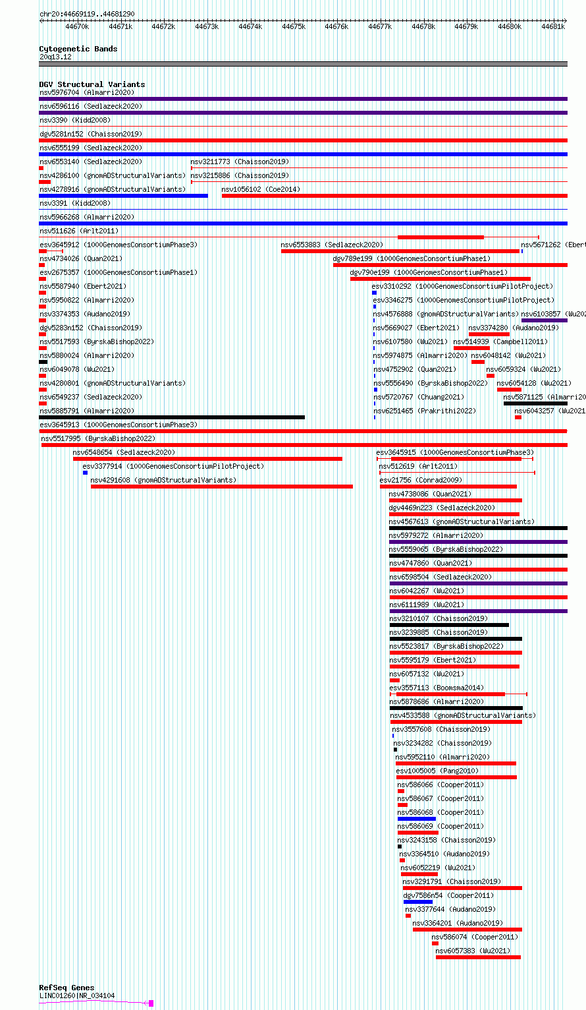Click the red bar under nsv6553883
This screenshot has height=1010, width=586.
[x=400, y=251]
